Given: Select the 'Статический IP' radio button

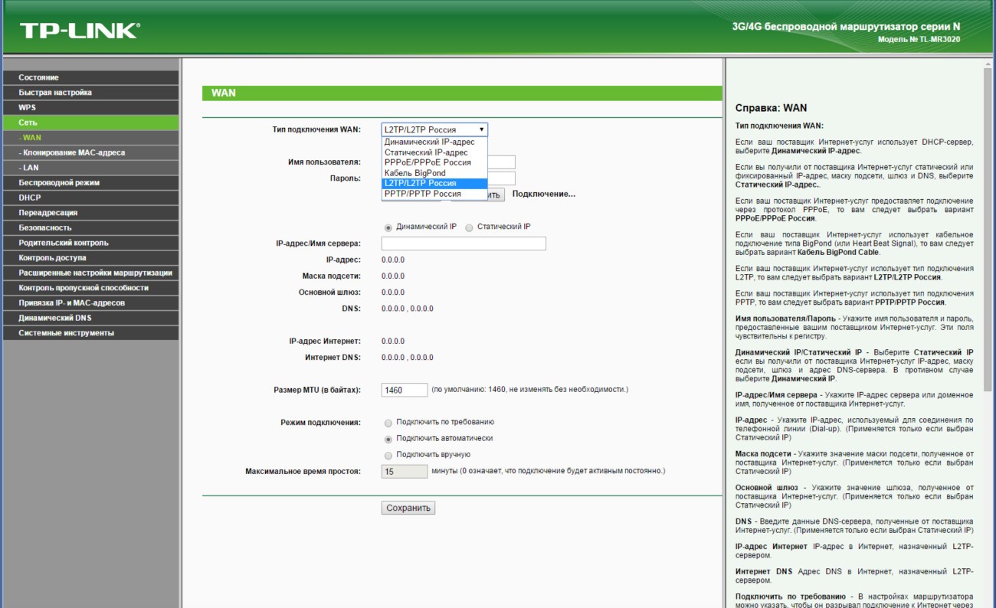Looking at the screenshot, I should click(x=470, y=227).
